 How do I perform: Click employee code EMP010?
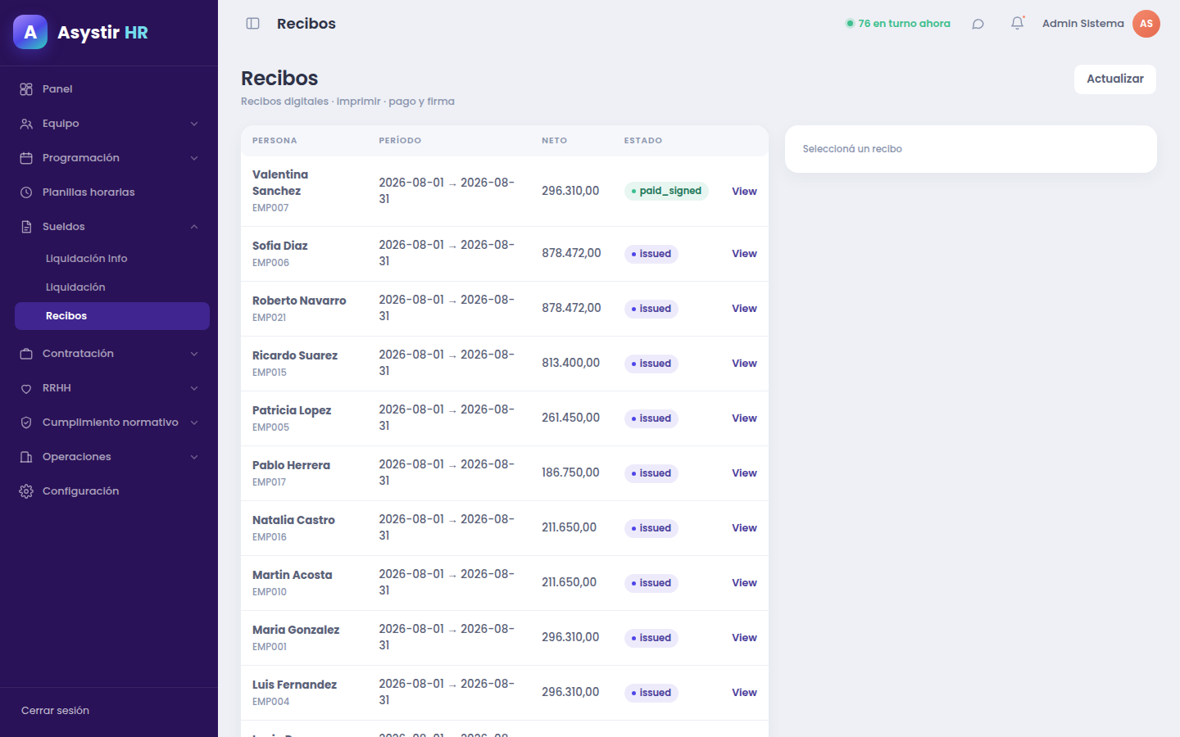tap(270, 592)
